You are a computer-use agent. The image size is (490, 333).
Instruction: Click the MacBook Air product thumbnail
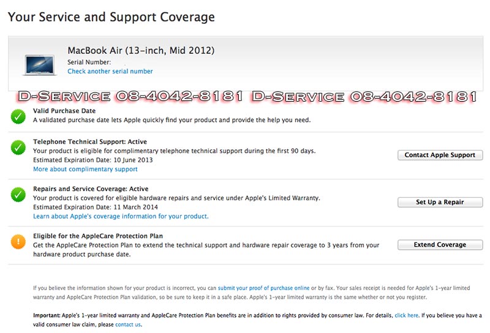pos(40,65)
